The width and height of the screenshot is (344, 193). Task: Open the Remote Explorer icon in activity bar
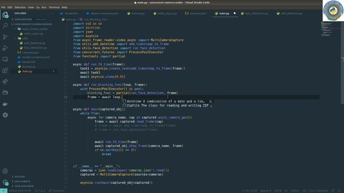point(5,59)
